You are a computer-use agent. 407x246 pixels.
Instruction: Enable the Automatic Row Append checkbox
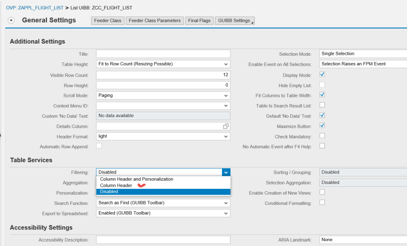coord(99,146)
